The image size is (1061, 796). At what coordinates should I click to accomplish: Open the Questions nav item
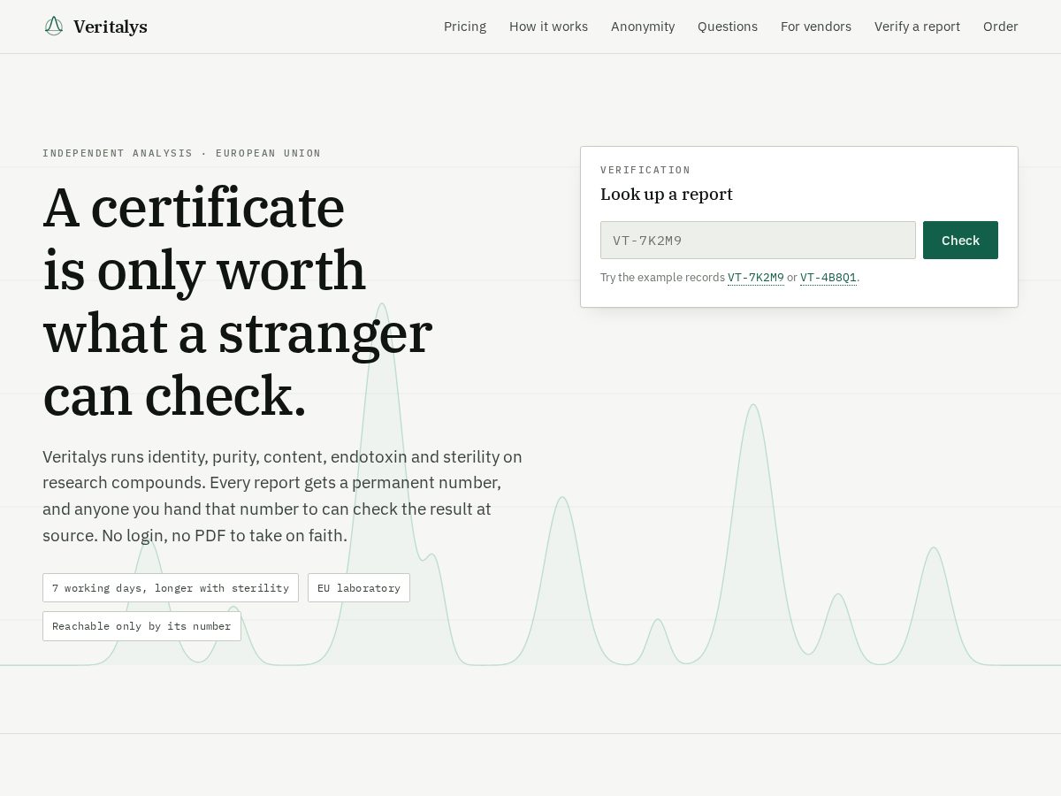coord(728,27)
